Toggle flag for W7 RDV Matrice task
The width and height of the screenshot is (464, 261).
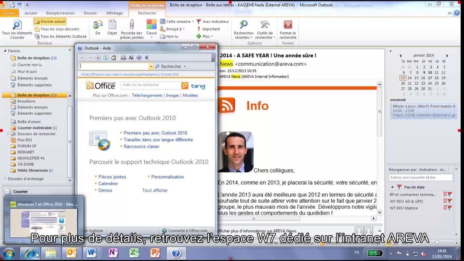pyautogui.click(x=450, y=208)
